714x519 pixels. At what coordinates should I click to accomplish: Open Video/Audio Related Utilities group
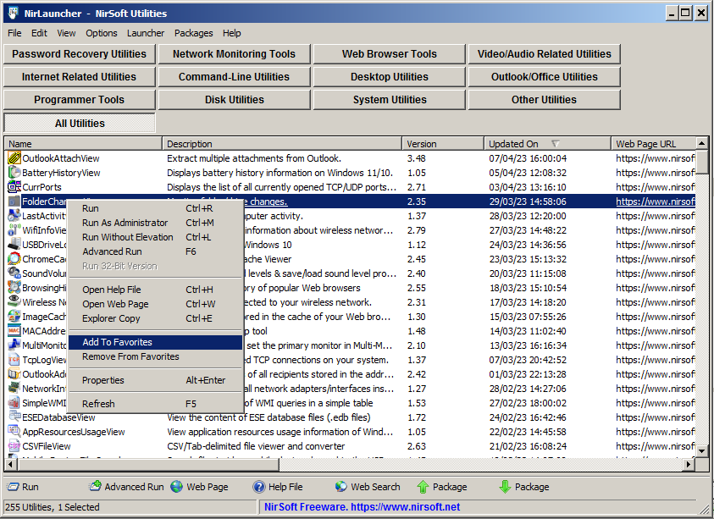tap(544, 54)
